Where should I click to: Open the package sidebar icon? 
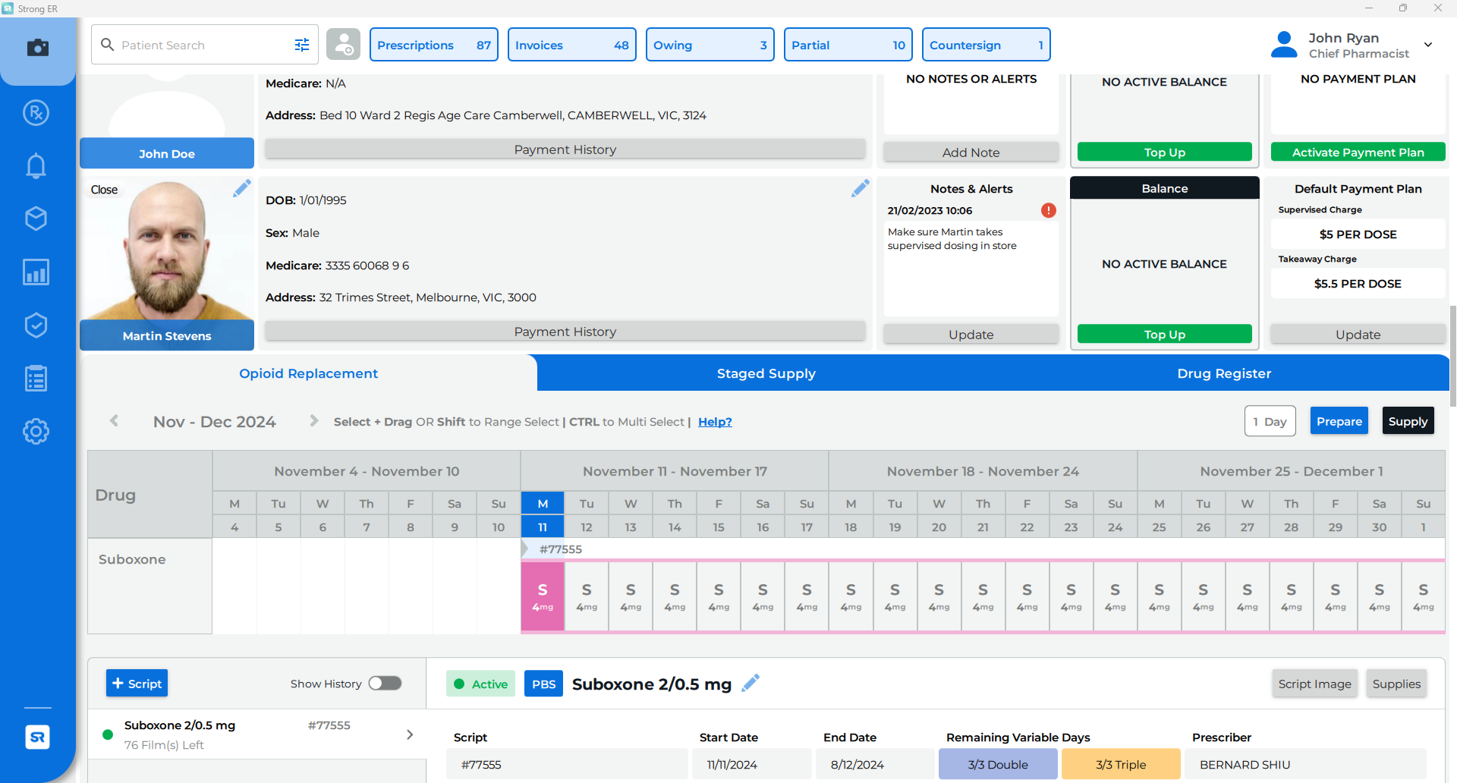pos(36,219)
